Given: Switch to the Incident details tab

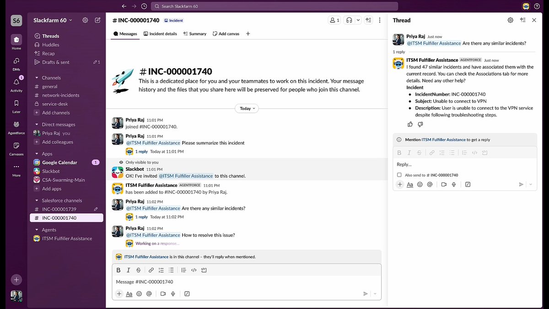Looking at the screenshot, I should (160, 34).
